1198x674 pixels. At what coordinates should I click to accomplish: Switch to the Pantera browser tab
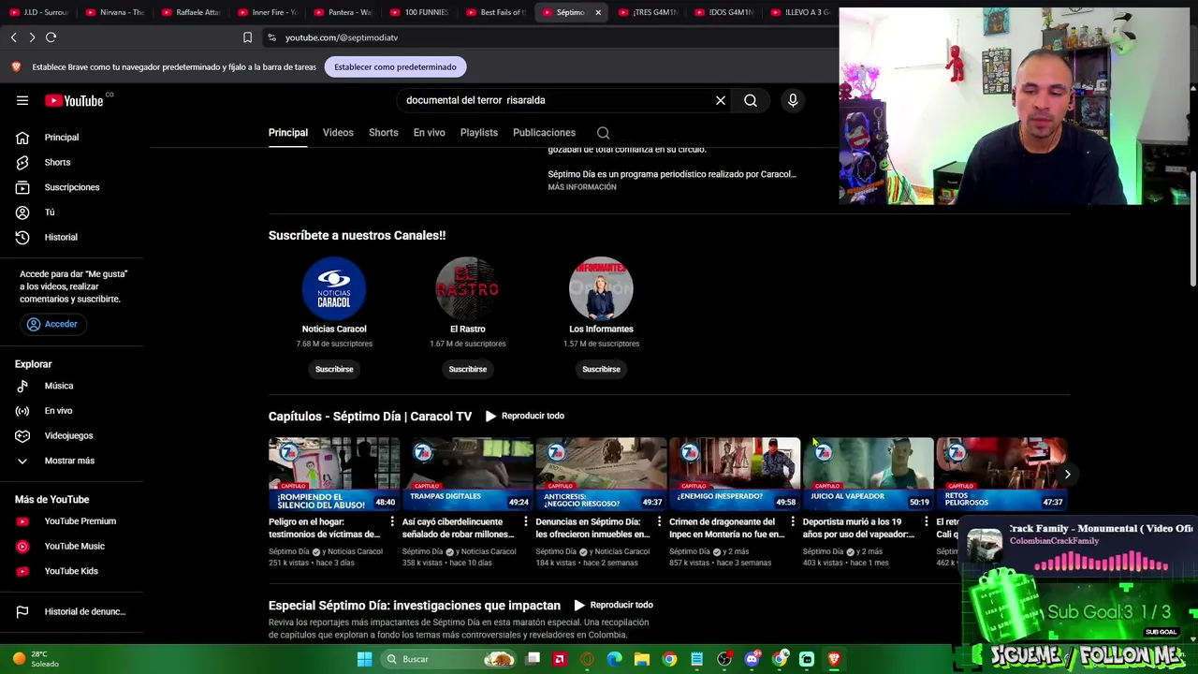click(343, 12)
